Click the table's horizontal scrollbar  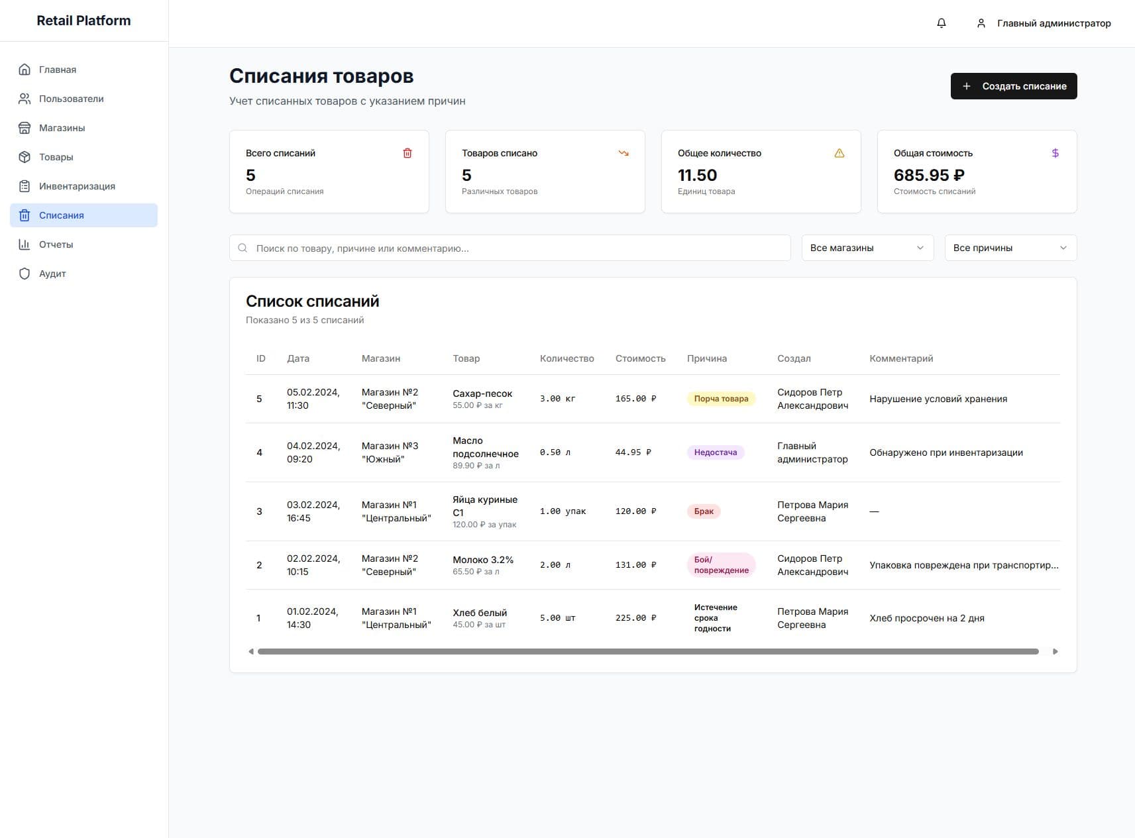tap(647, 652)
